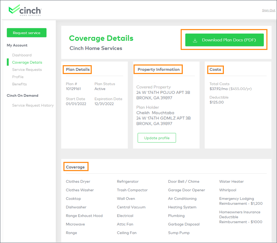The image size is (277, 243).
Task: Click the Costs heading
Action: (x=215, y=69)
